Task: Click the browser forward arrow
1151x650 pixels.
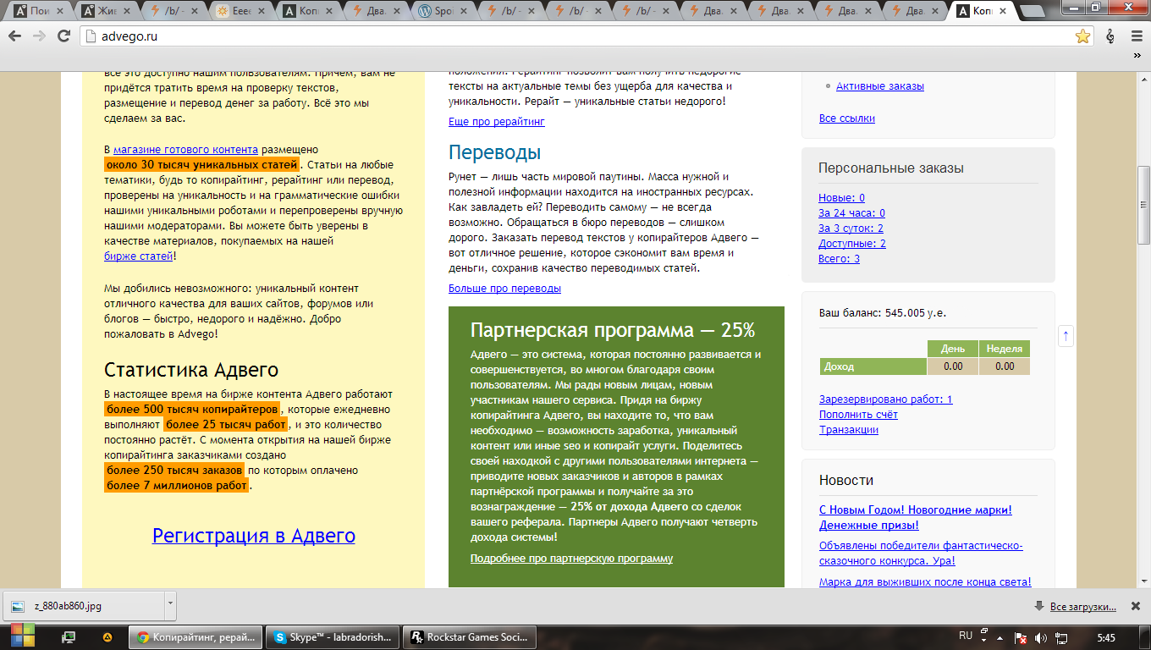Action: pyautogui.click(x=39, y=36)
